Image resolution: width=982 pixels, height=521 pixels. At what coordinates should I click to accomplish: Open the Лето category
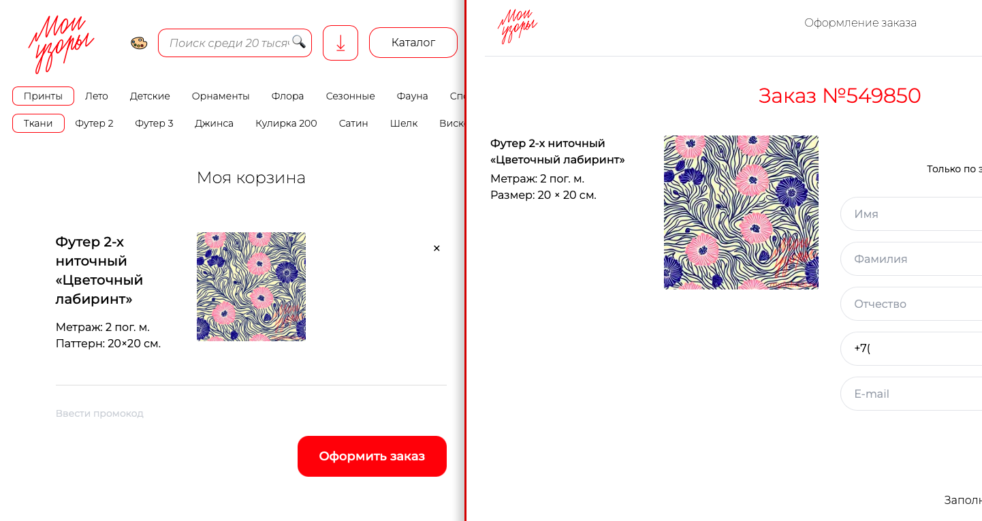pyautogui.click(x=97, y=96)
